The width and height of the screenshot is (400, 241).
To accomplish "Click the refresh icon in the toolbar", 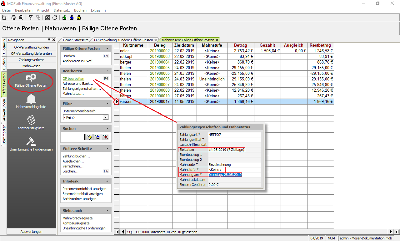I will (x=55, y=18).
